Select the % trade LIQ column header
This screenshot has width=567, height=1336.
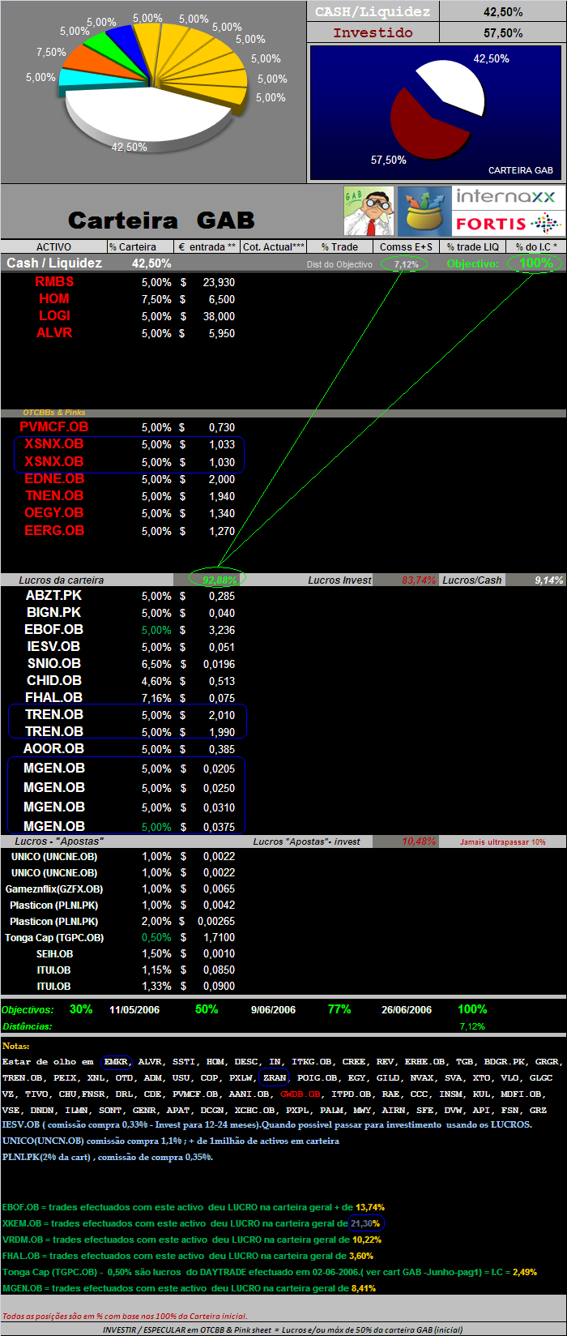(472, 246)
